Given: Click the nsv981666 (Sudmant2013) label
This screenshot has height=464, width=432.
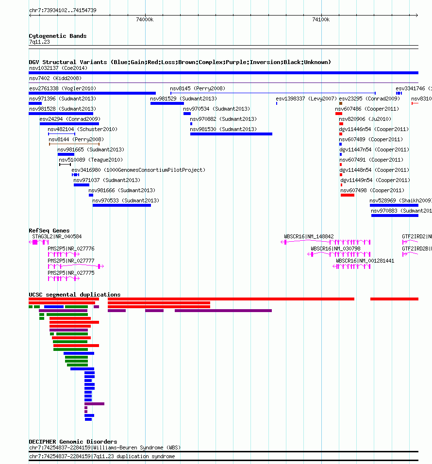Looking at the screenshot, I should pyautogui.click(x=122, y=190).
